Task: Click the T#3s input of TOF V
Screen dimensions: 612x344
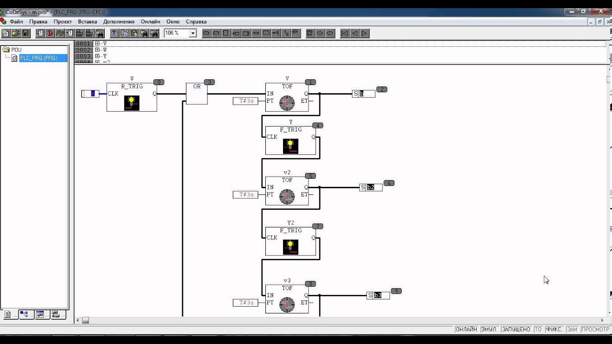Action: pyautogui.click(x=246, y=101)
